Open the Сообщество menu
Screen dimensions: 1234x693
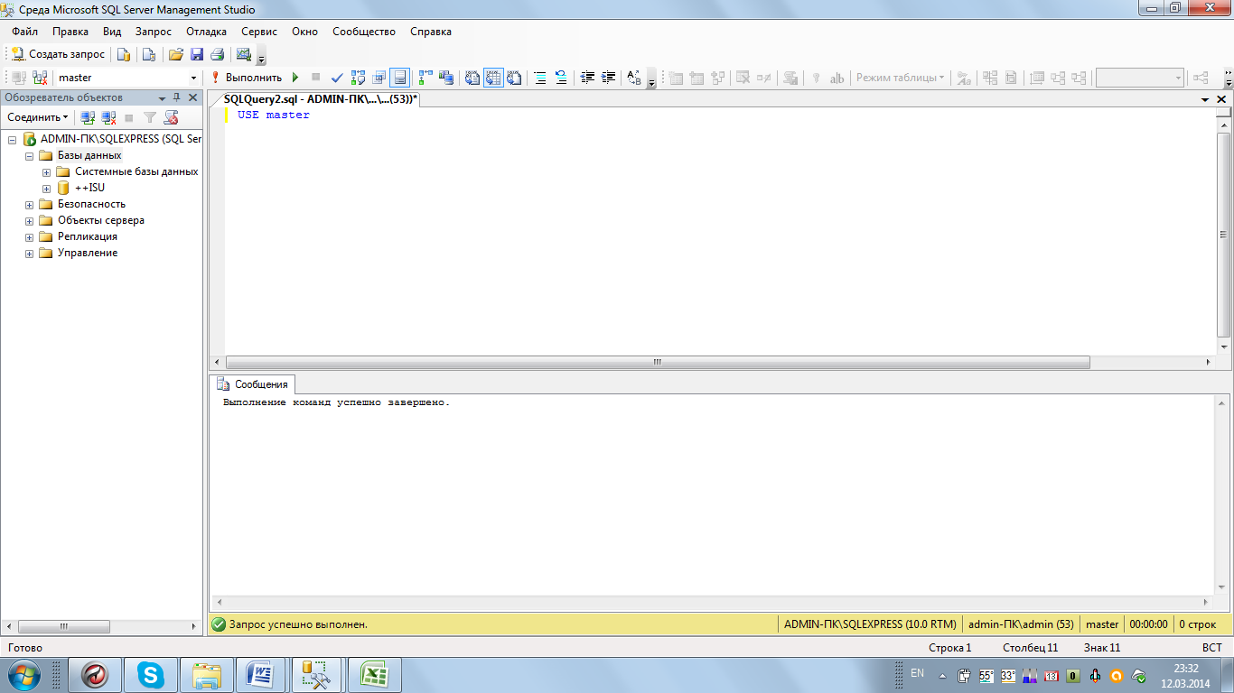click(x=364, y=32)
